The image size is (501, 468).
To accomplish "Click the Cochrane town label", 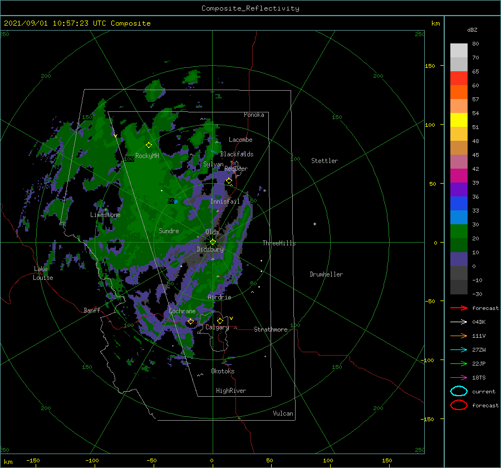I will click(x=182, y=311).
